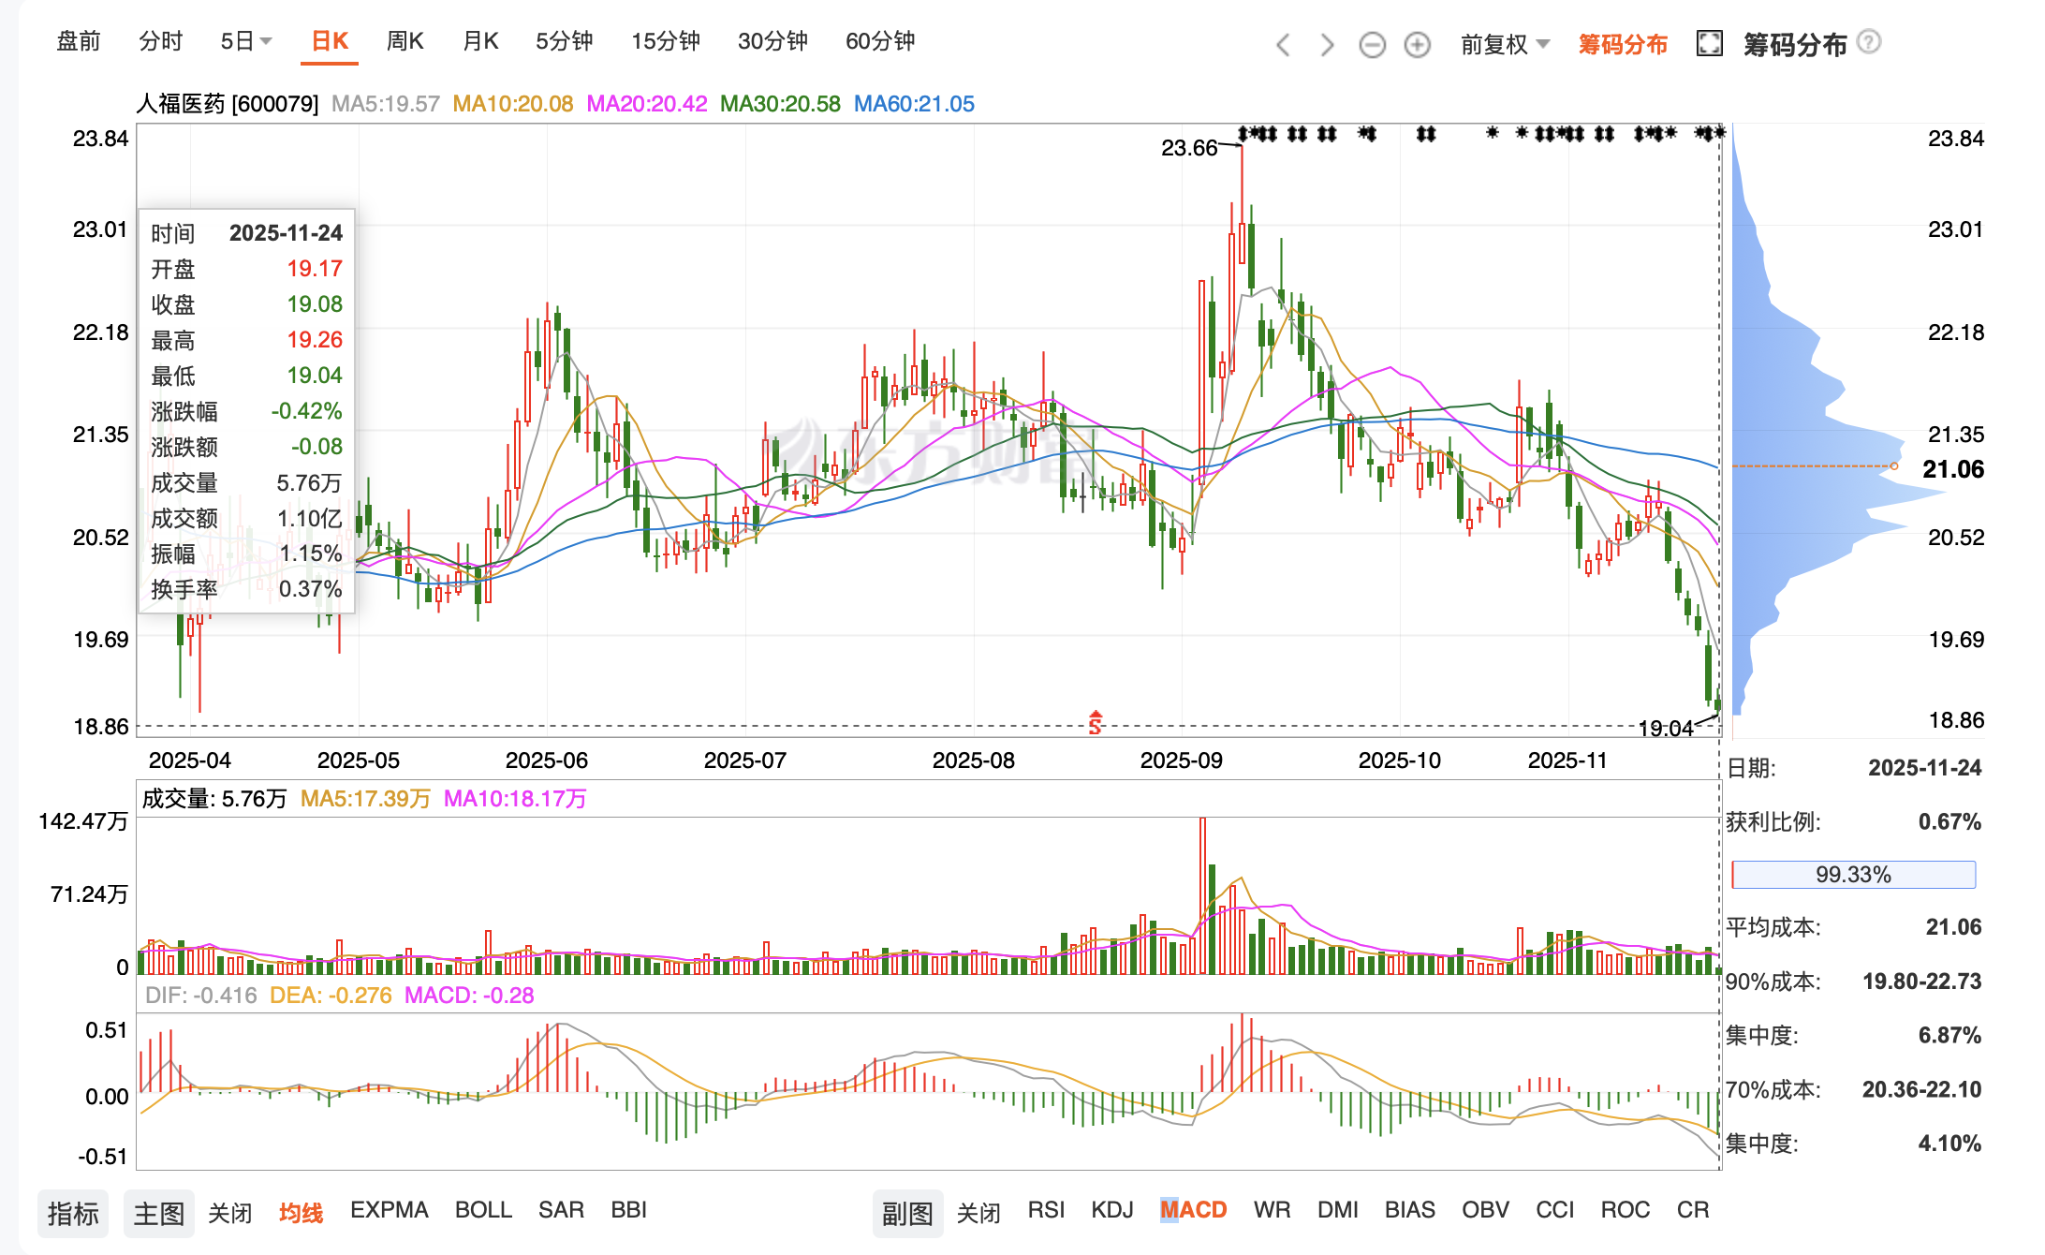Zoom in chart with plus circle icon
This screenshot has width=2045, height=1255.
pyautogui.click(x=1417, y=44)
